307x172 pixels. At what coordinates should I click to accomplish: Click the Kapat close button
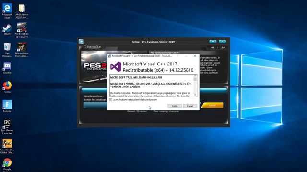coord(190,106)
